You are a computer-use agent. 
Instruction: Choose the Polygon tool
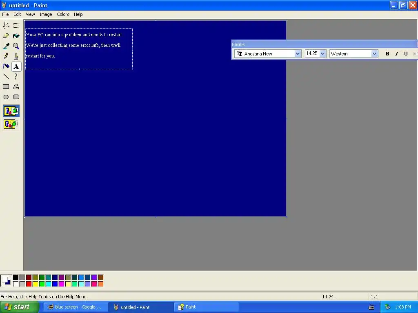point(16,87)
